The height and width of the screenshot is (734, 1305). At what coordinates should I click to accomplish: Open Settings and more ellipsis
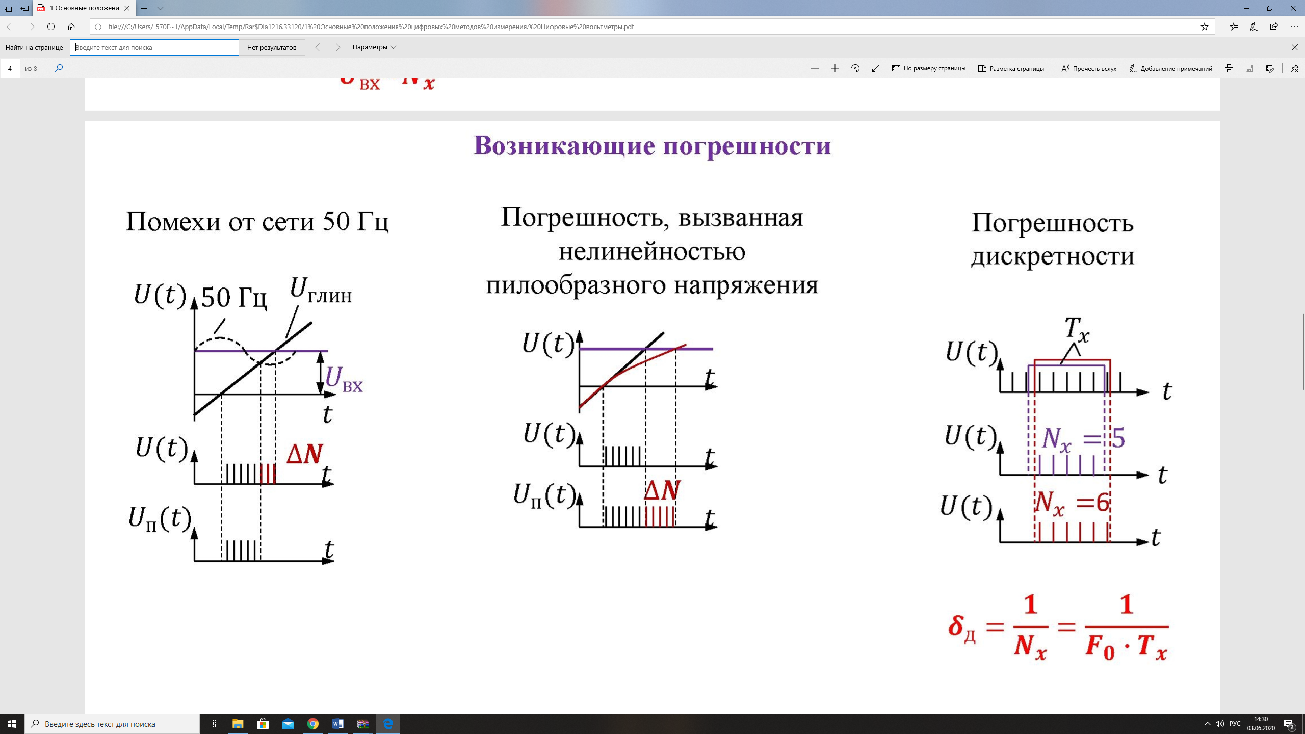(x=1294, y=27)
